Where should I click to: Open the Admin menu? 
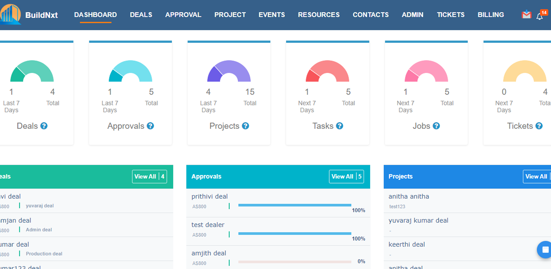(x=412, y=15)
